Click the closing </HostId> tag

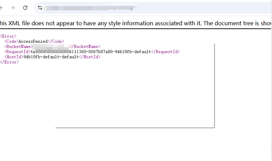coord(89,57)
